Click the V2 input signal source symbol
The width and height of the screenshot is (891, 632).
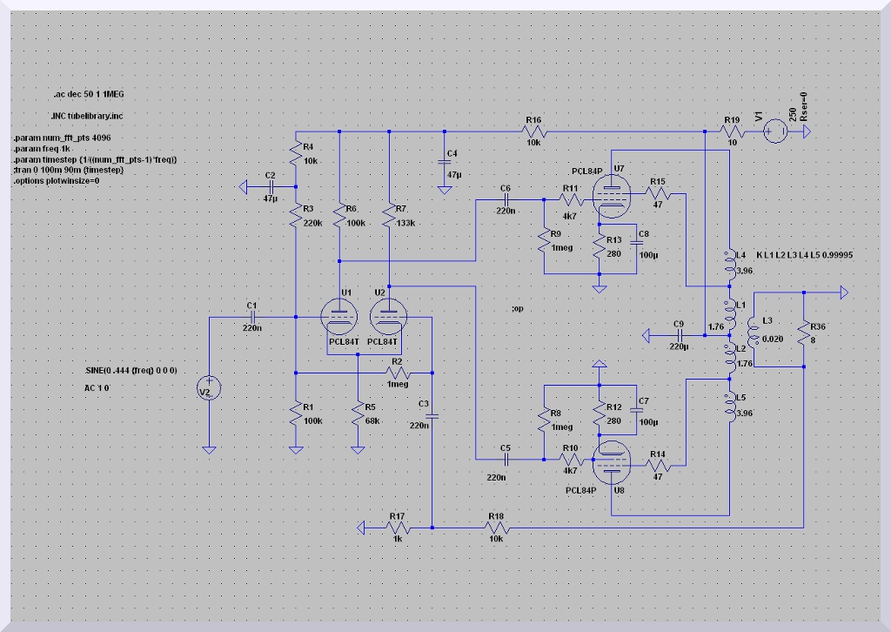[209, 387]
